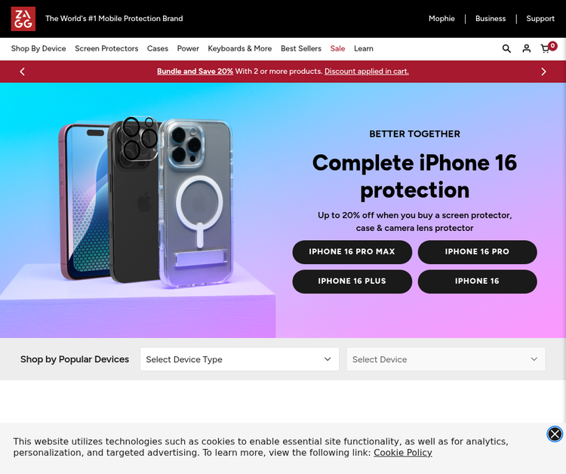Open the Shop By Device menu
This screenshot has width=566, height=474.
point(38,48)
